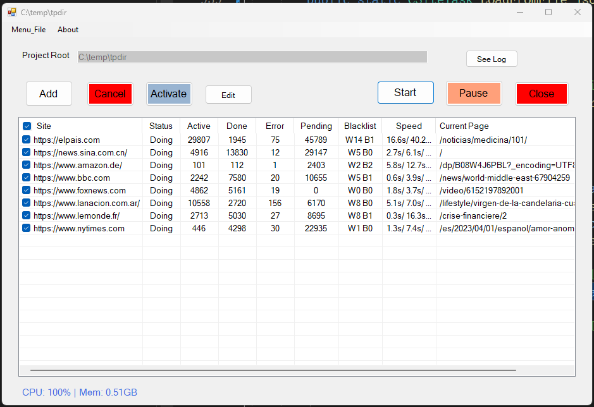Click the Project Root path field
594x407 pixels.
click(252, 57)
